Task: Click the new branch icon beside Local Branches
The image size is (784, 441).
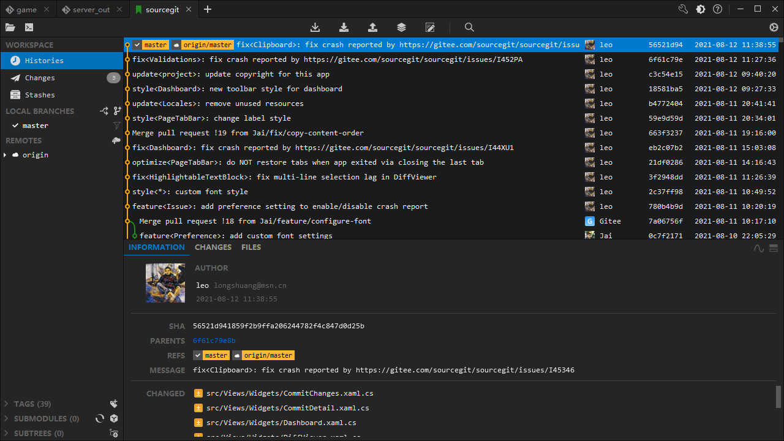Action: click(117, 111)
